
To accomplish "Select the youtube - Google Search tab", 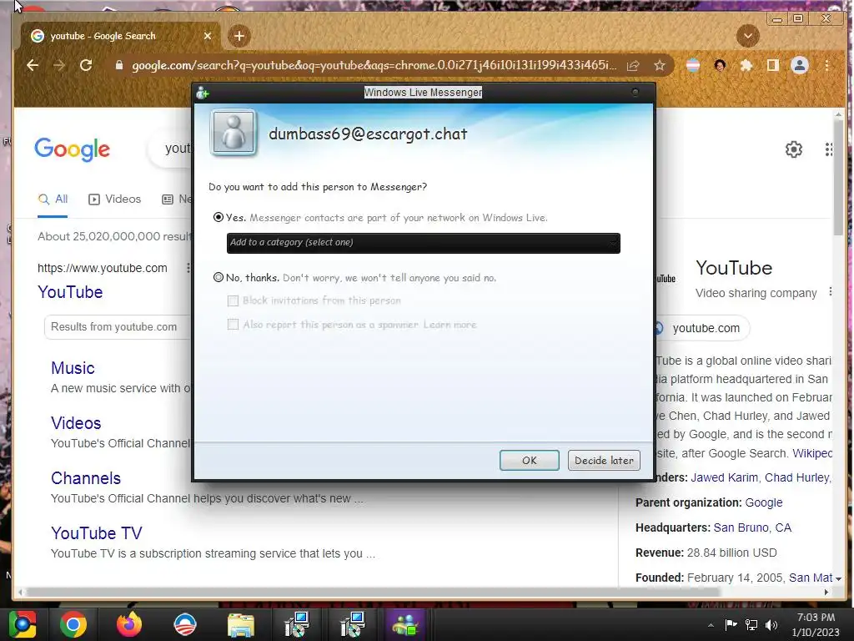I will click(120, 36).
